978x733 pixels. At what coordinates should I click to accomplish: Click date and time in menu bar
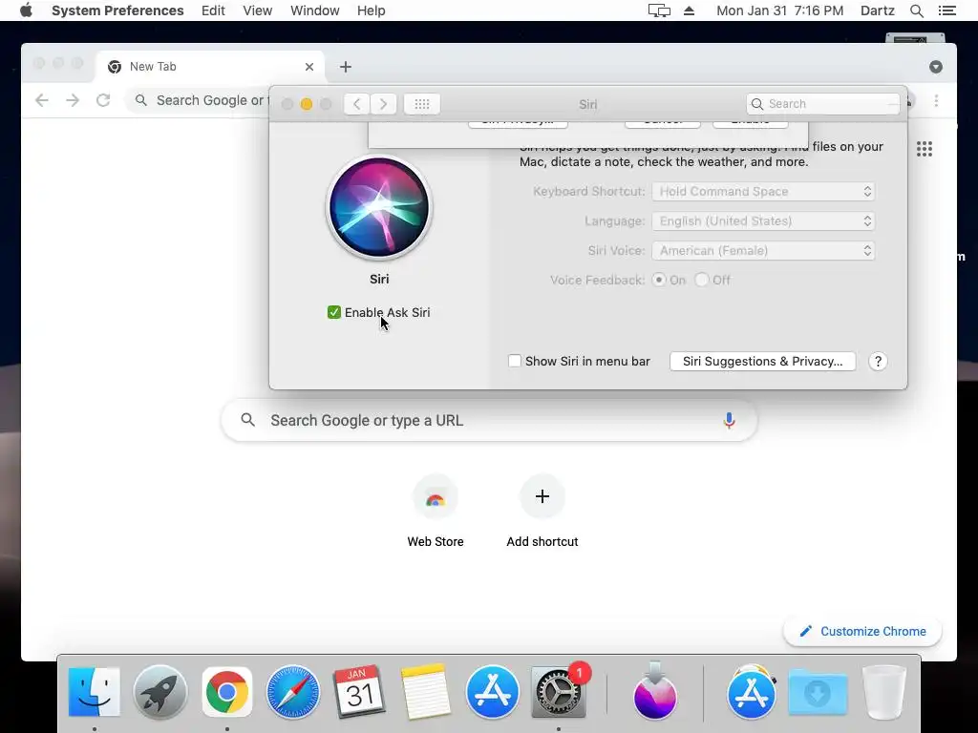779,10
